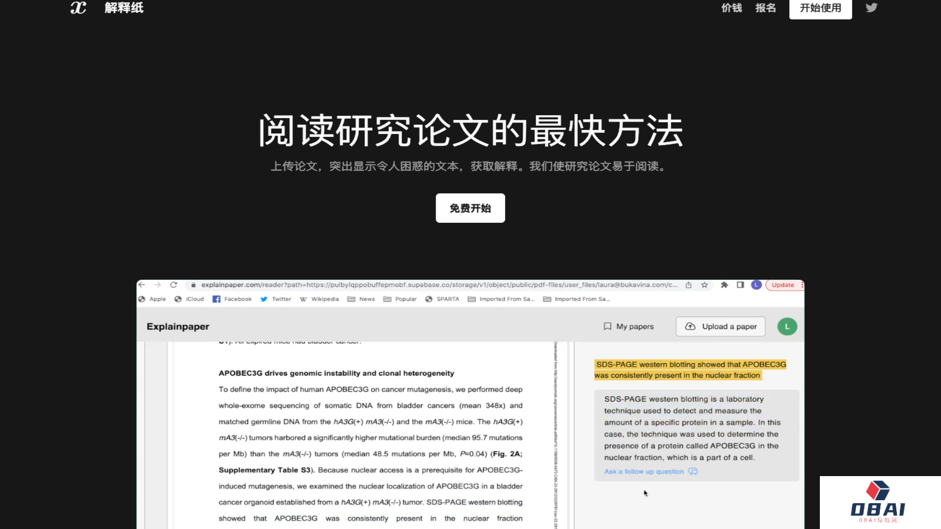Open the SPARTA bookmark
The width and height of the screenshot is (941, 529).
coord(442,299)
